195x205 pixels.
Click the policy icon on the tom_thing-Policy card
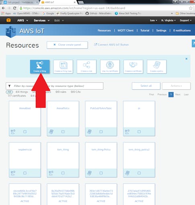coord(89,173)
